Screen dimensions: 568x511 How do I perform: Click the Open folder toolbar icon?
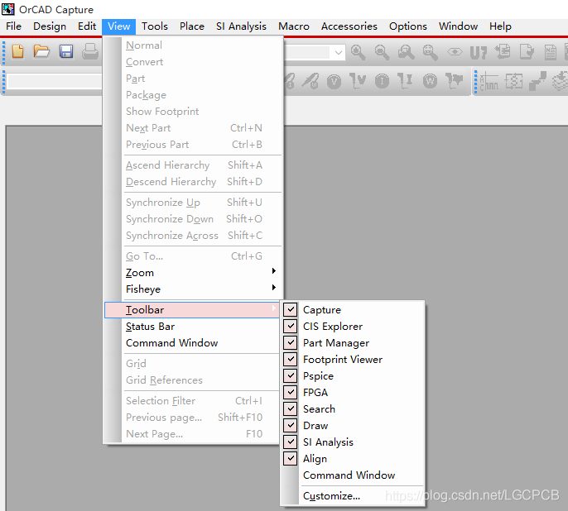click(41, 51)
